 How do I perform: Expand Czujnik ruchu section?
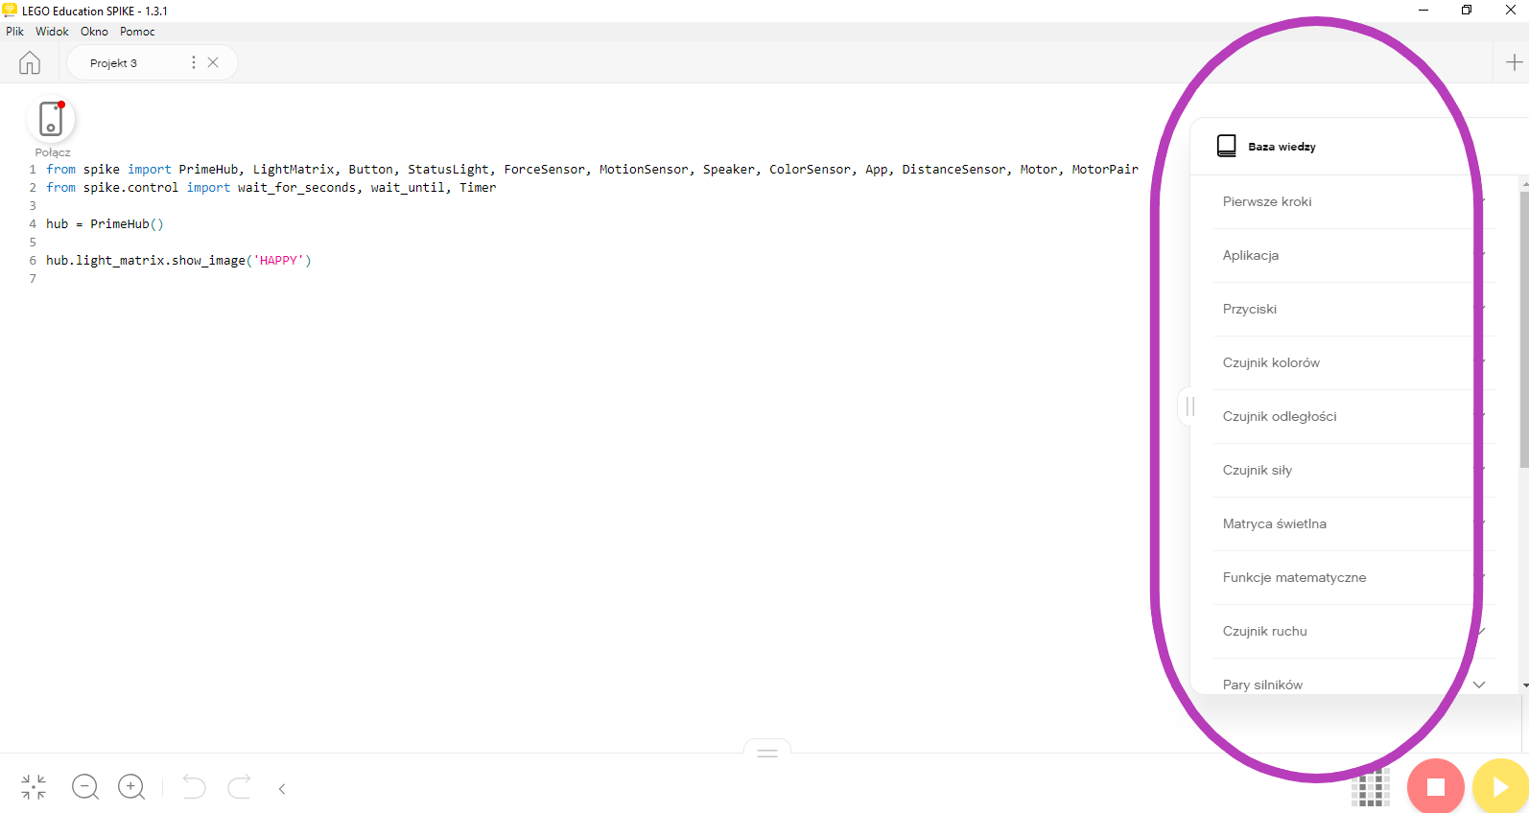(x=1353, y=631)
